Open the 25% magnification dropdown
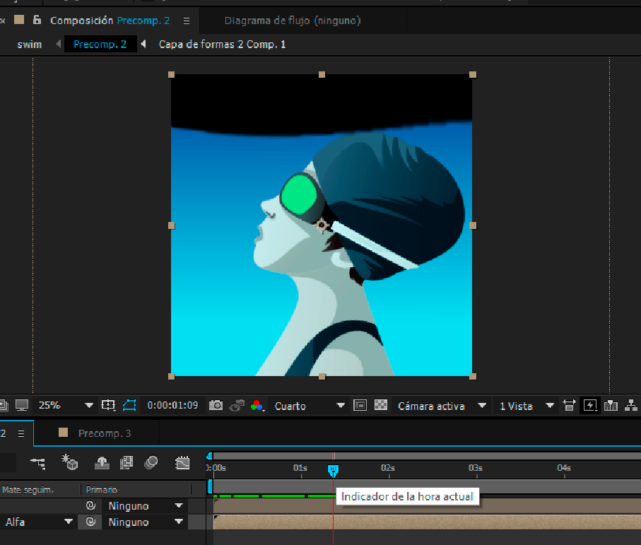Image resolution: width=641 pixels, height=545 pixels. click(66, 405)
